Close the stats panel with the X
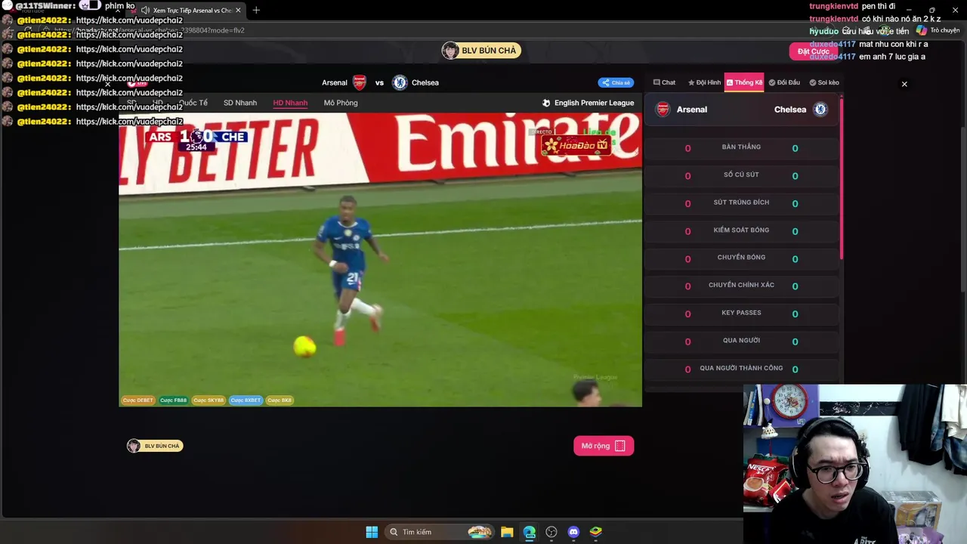 click(904, 84)
